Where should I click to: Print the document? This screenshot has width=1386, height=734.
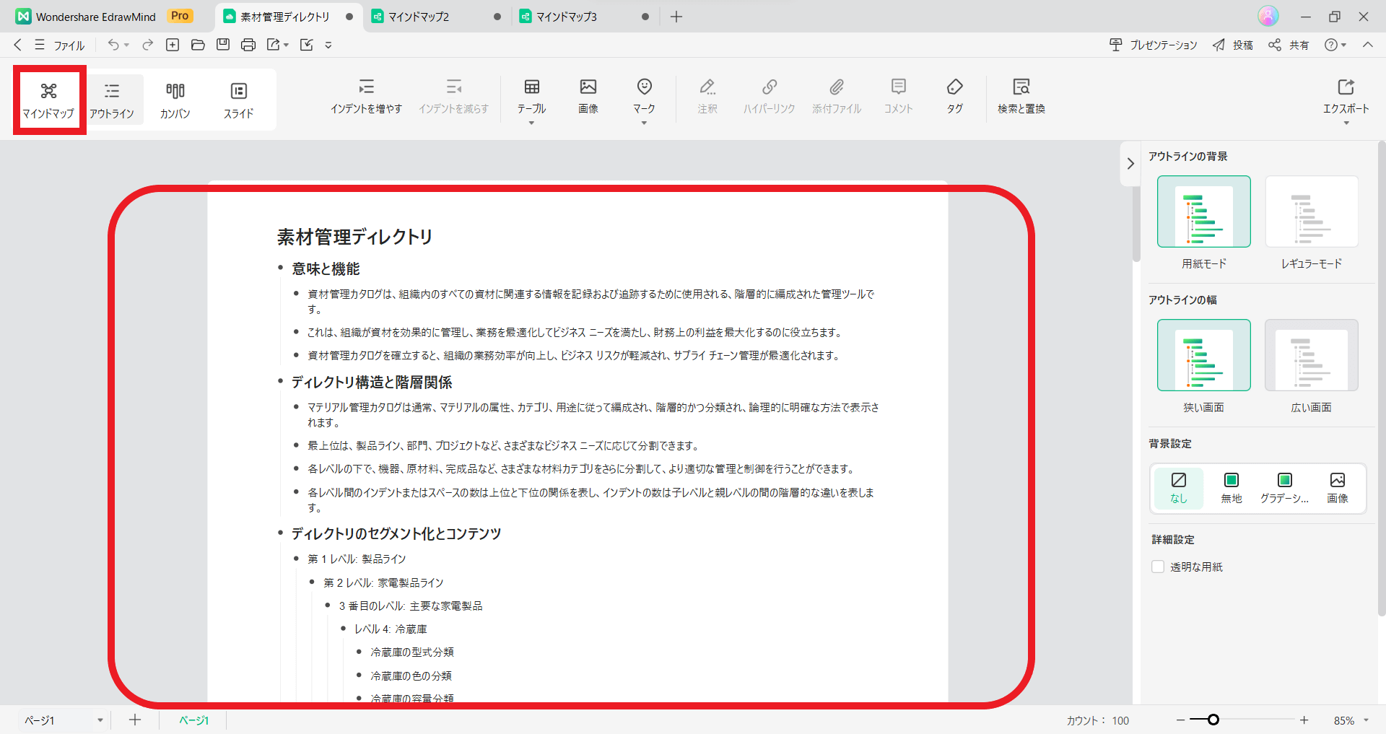point(248,45)
